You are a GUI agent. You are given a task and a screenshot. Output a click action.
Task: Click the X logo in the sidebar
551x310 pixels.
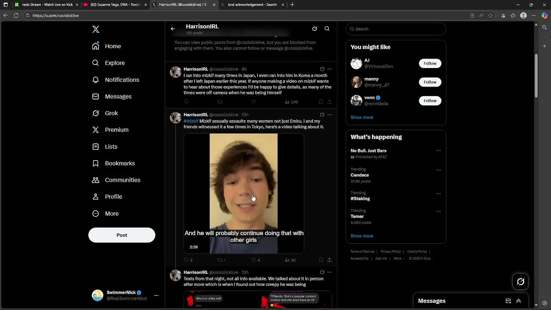[96, 29]
